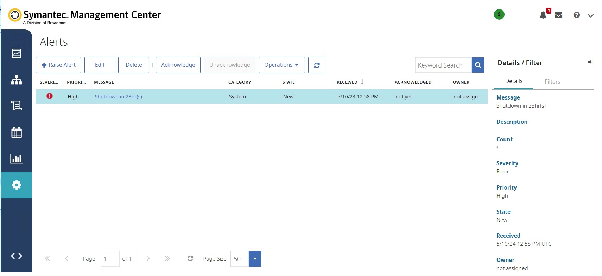Click the New state cell in the alert row
This screenshot has width=602, height=276.
(x=289, y=97)
